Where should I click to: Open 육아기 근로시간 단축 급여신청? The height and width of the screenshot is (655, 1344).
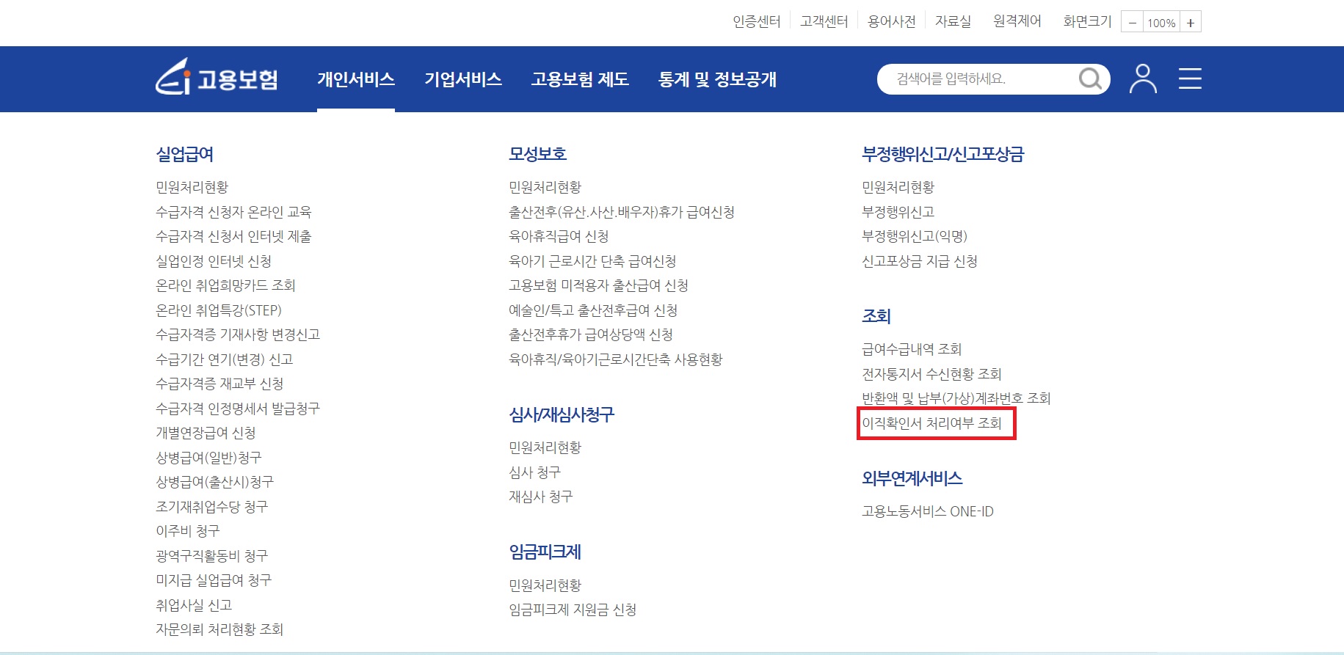click(x=592, y=261)
